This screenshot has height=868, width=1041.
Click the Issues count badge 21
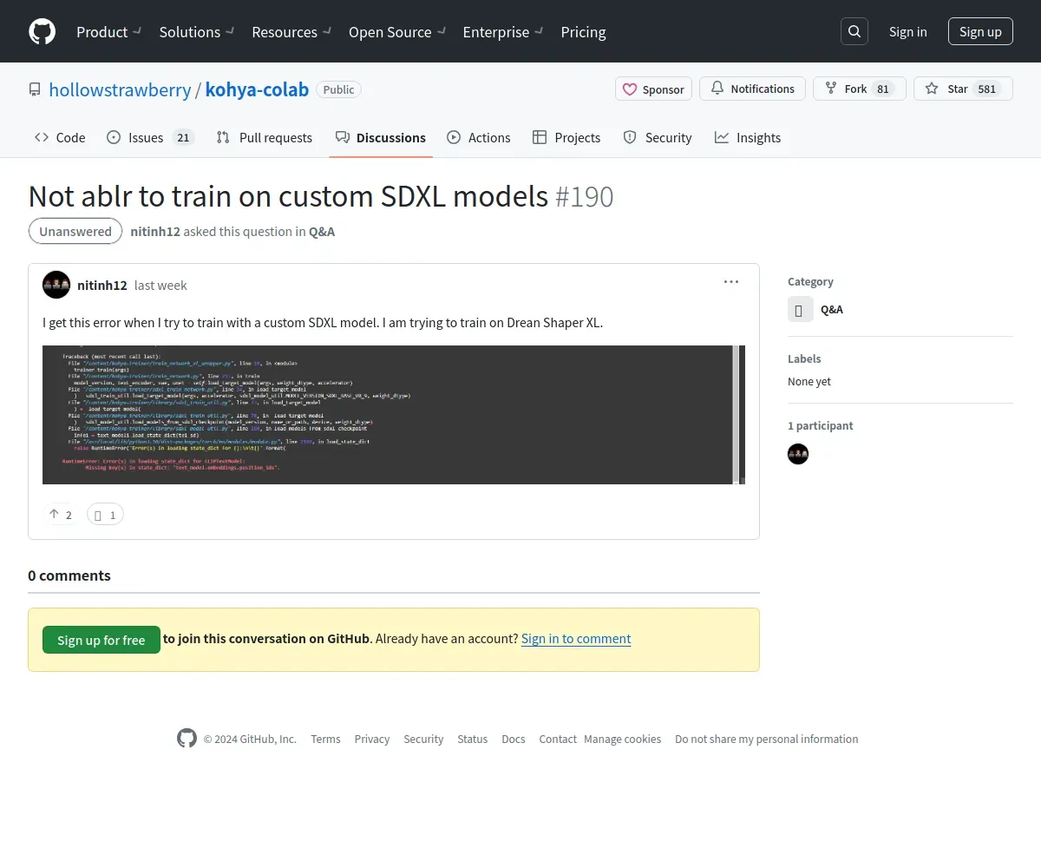pyautogui.click(x=183, y=137)
